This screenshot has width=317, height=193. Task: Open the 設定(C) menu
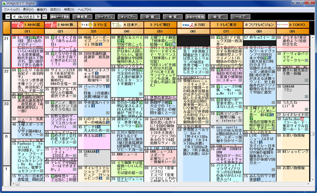coord(55,9)
